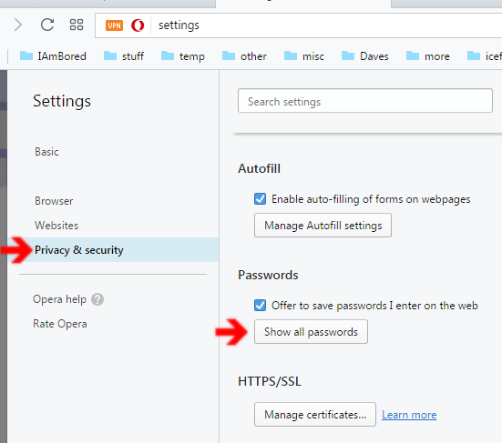Expand the temp bookmarks folder

pos(183,56)
